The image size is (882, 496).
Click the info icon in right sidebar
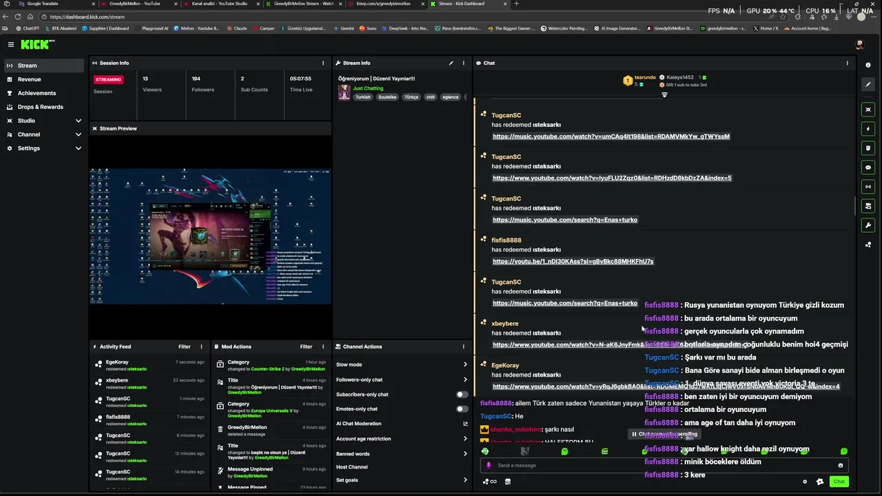868,65
